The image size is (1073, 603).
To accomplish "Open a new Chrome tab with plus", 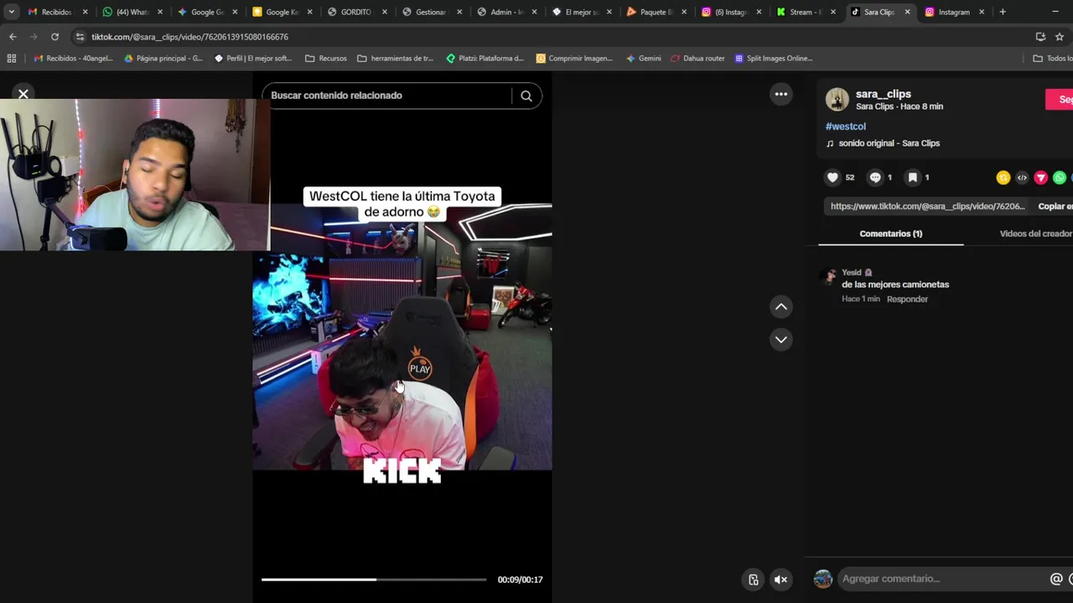I will 1003,12.
